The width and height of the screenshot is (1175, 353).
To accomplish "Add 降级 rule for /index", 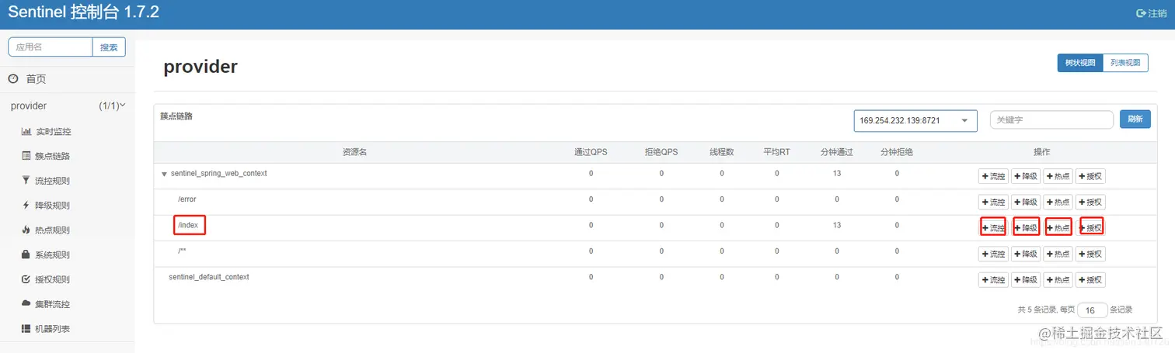I will click(1026, 228).
